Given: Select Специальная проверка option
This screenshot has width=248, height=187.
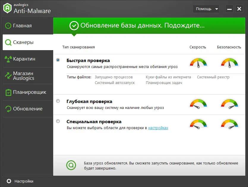Looking at the screenshot, I should point(58,121).
